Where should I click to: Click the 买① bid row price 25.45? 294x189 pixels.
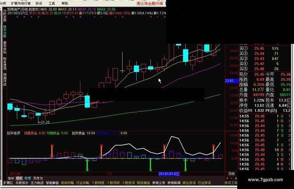click(259, 49)
